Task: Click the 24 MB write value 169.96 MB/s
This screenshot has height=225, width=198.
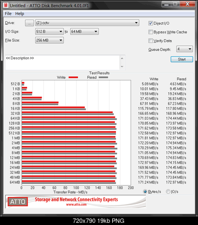Action: [148, 168]
